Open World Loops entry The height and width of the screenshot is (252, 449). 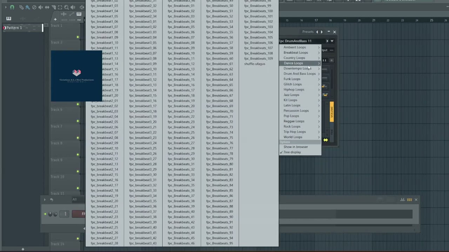point(300,137)
